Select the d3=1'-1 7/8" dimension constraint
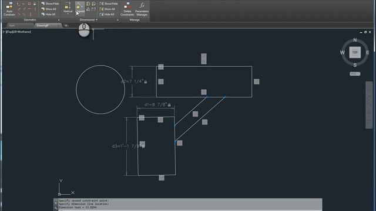Screen dimensions: 376x211 coord(129,146)
